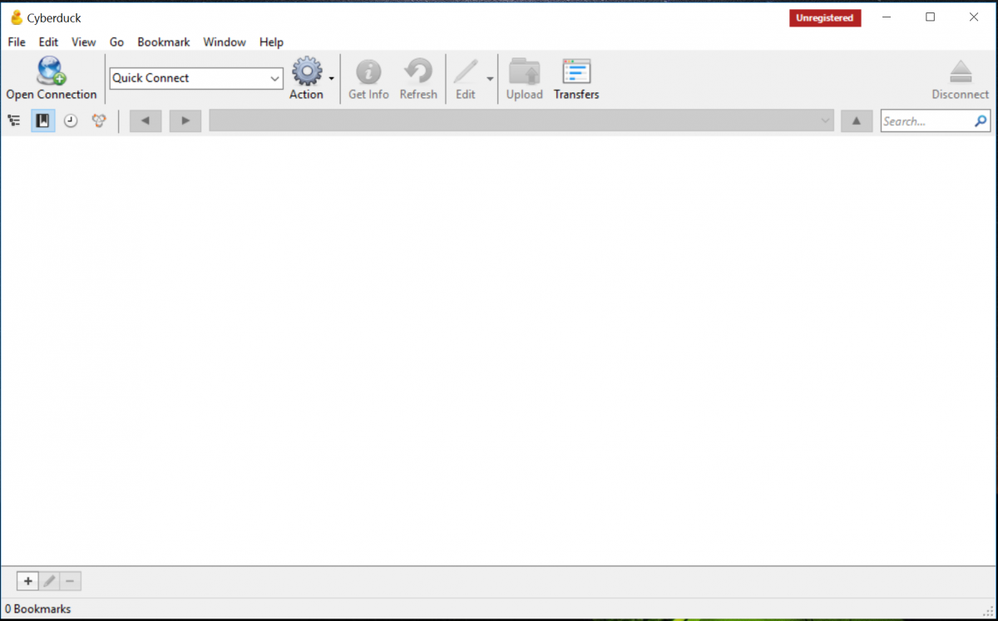
Task: Click the Get Info icon
Action: [x=368, y=71]
